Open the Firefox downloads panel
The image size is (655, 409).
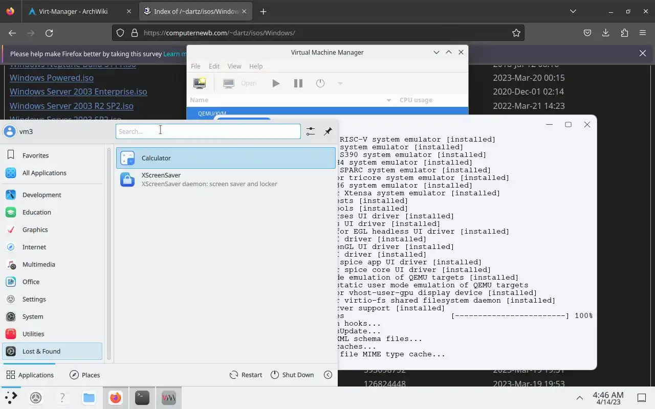tap(606, 33)
